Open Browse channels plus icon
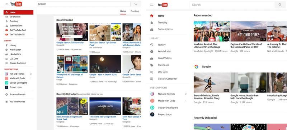Viewport: 287px width, 130px height. pos(6,94)
